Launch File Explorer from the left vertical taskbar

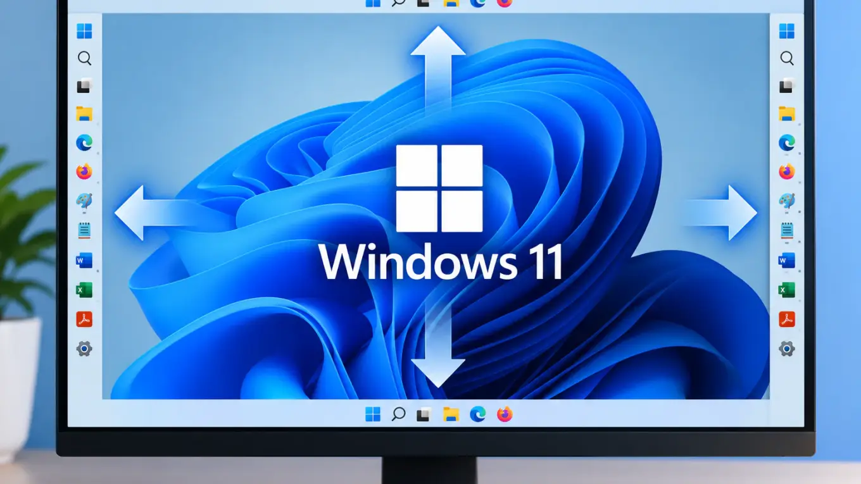pos(84,114)
